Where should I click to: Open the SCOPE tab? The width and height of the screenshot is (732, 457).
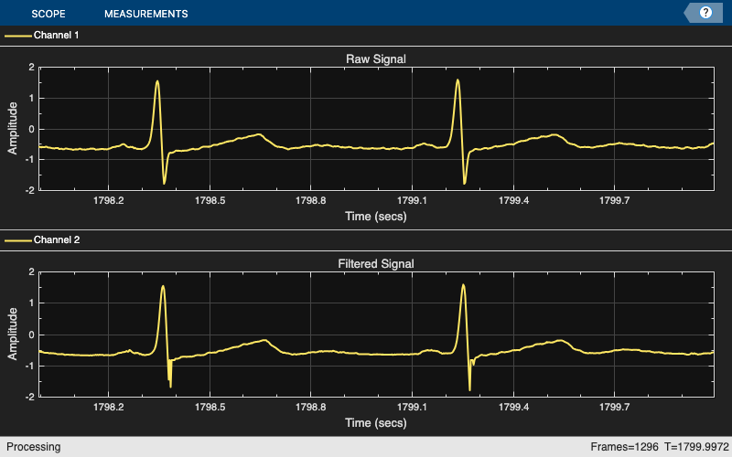click(48, 14)
